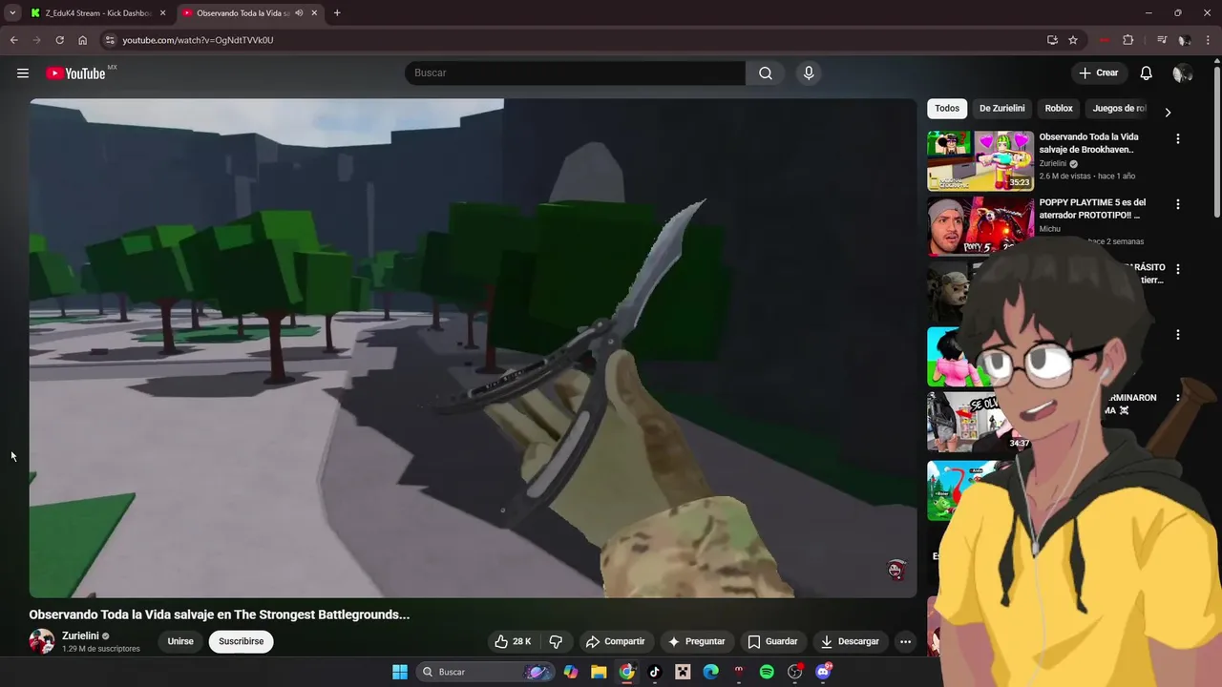Open the Chrome profile avatar
This screenshot has height=687, width=1222.
coord(1184,40)
